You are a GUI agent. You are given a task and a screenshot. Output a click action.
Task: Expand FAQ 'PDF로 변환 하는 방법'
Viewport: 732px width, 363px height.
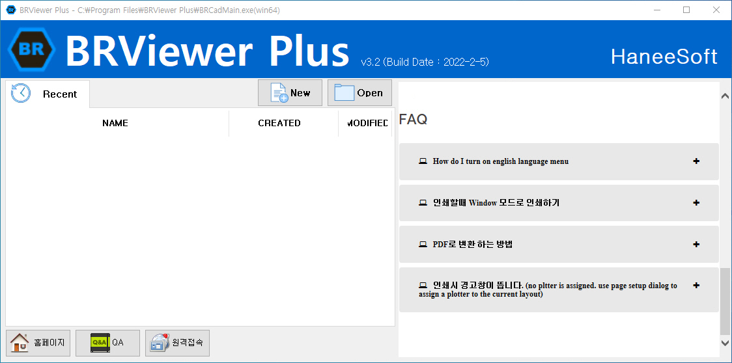point(559,245)
